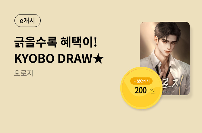This screenshot has height=133, width=202.
Task: Click the KYOBO word in the title
Action: coord(34,59)
